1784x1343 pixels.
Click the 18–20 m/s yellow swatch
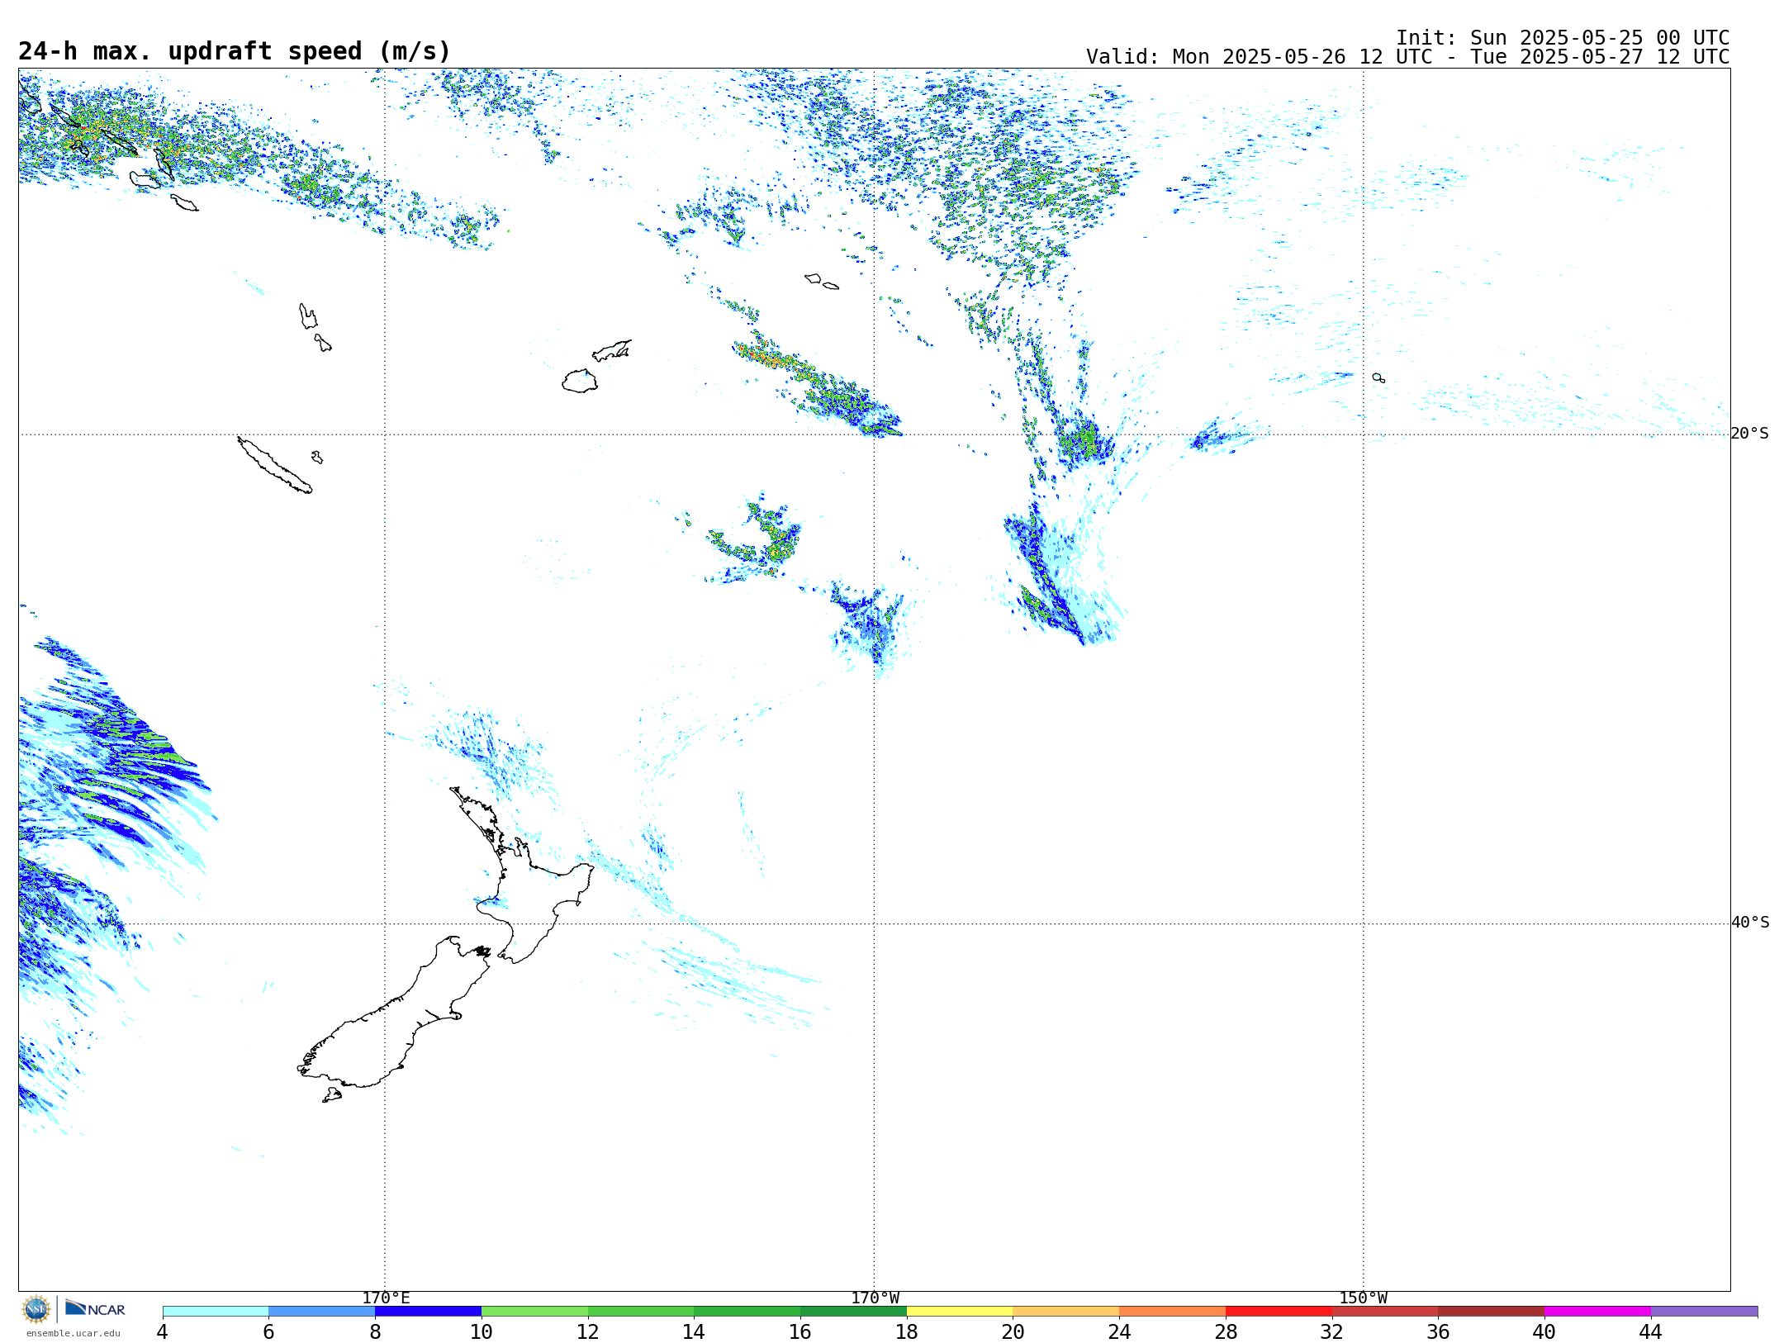point(960,1312)
